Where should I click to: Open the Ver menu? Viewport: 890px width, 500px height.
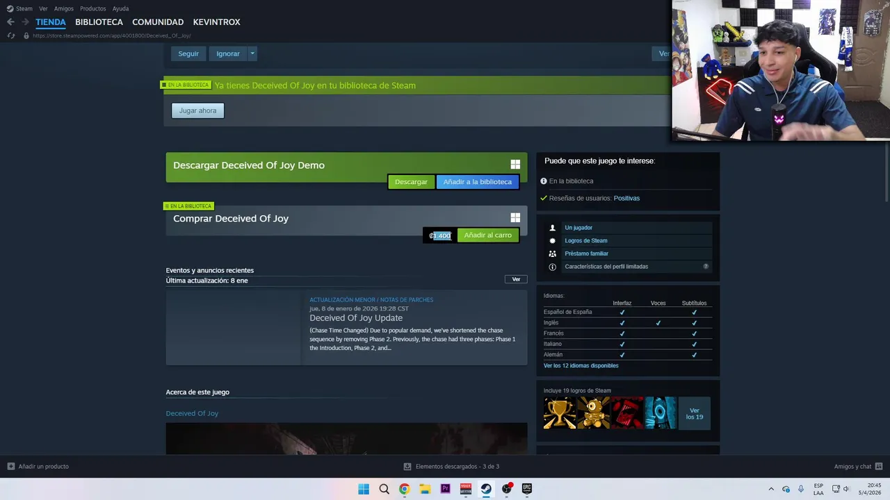coord(43,8)
